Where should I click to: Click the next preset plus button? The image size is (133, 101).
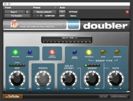38,16
